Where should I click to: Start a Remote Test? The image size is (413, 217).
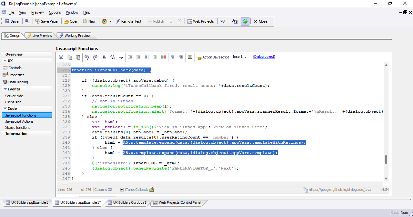(128, 21)
